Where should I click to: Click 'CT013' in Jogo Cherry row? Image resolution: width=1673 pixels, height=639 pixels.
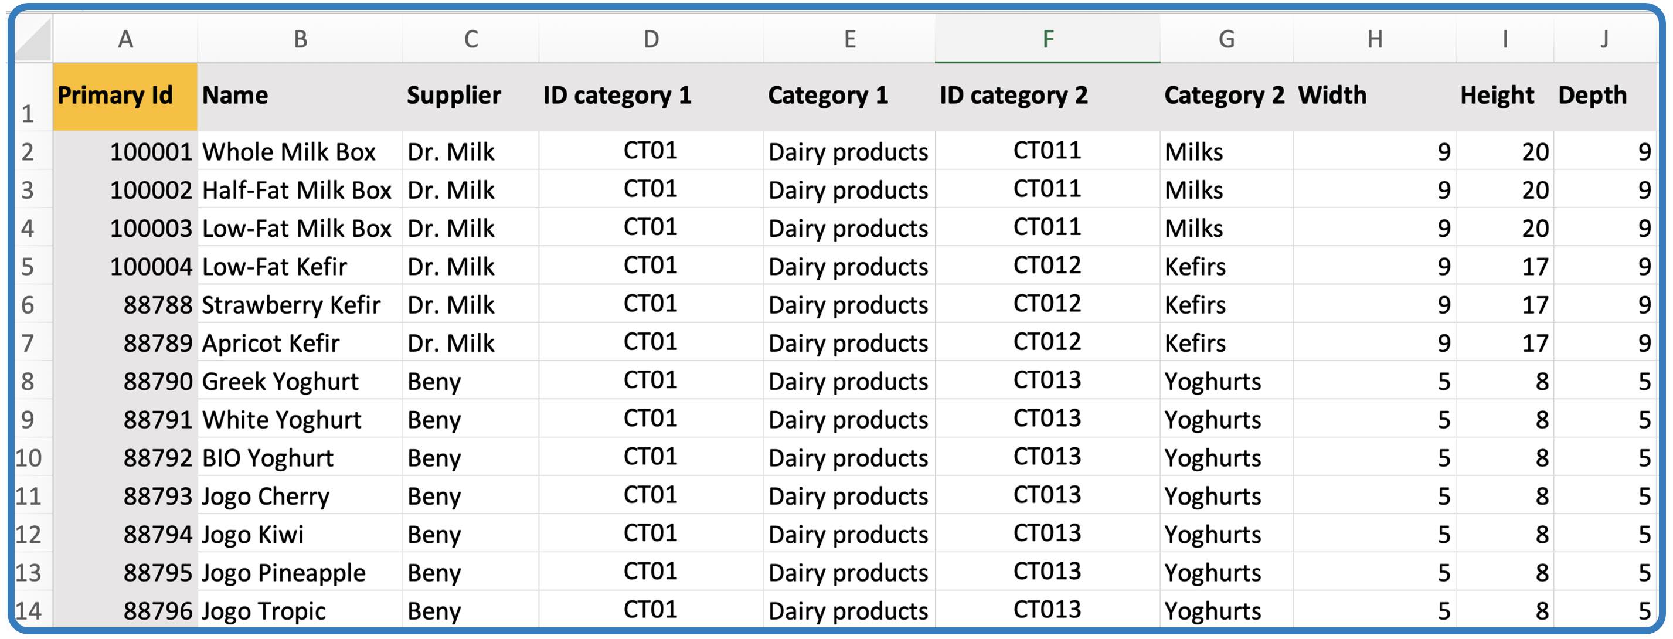1048,495
